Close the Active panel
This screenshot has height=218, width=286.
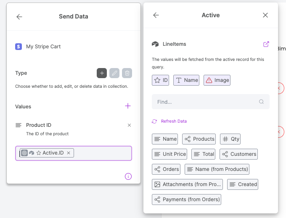point(265,15)
